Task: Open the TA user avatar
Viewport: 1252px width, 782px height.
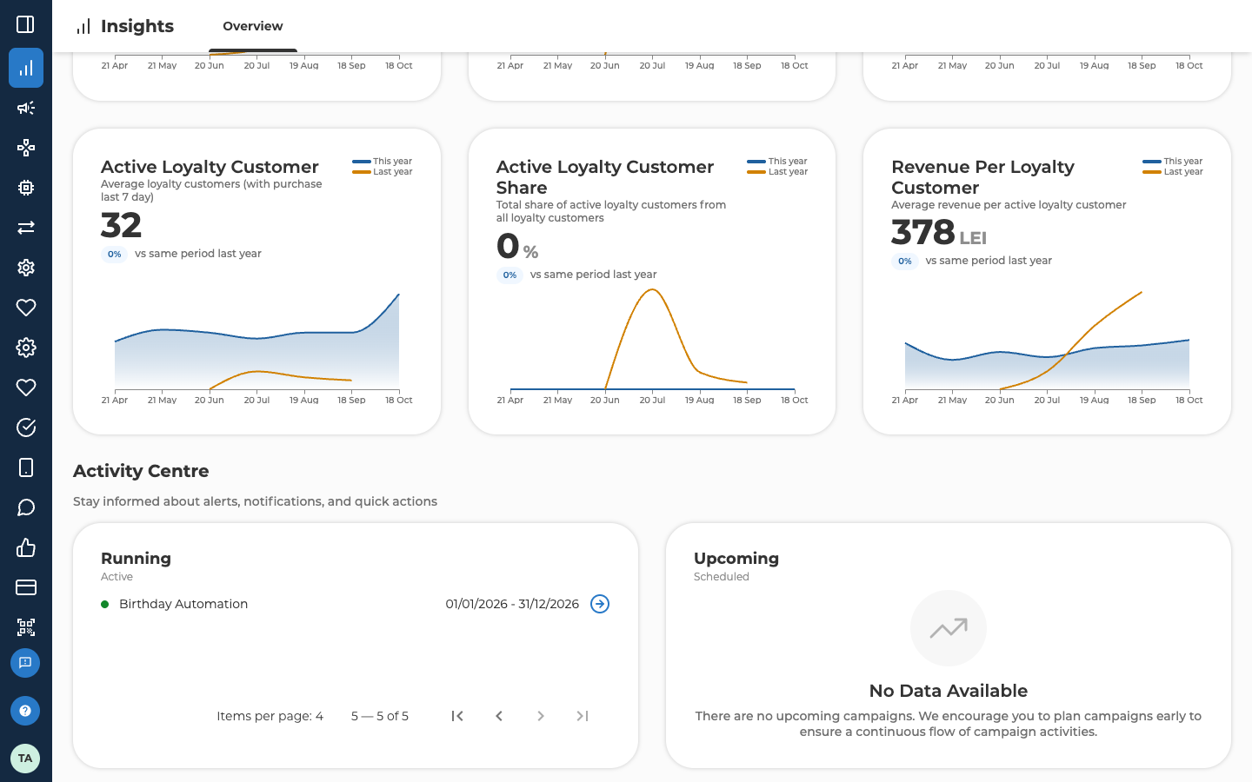Action: pos(25,759)
